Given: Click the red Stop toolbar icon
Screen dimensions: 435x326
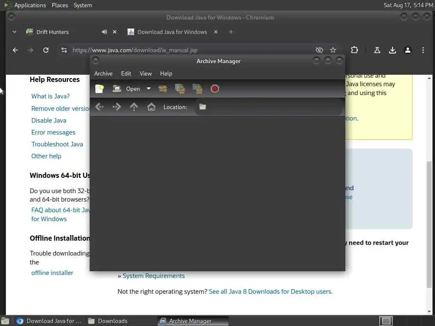Looking at the screenshot, I should [x=215, y=89].
